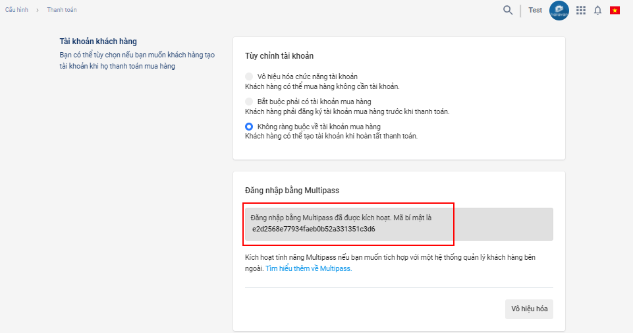Viewport: 633px width, 333px height.
Task: Click the Thanh toán breadcrumb item
Action: pyautogui.click(x=61, y=10)
